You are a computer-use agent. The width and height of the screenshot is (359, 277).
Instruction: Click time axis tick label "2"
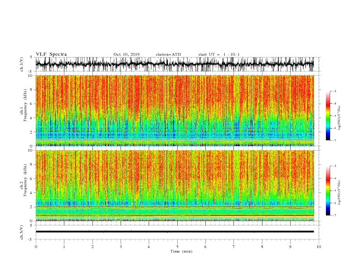click(x=92, y=247)
